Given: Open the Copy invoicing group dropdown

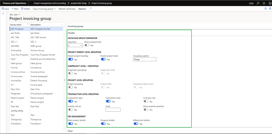Looking at the screenshot, I should pyautogui.click(x=44, y=9).
